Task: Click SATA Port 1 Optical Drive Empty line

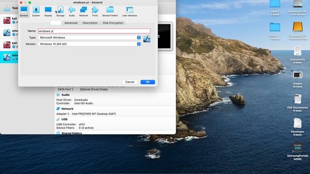Action: (83, 89)
